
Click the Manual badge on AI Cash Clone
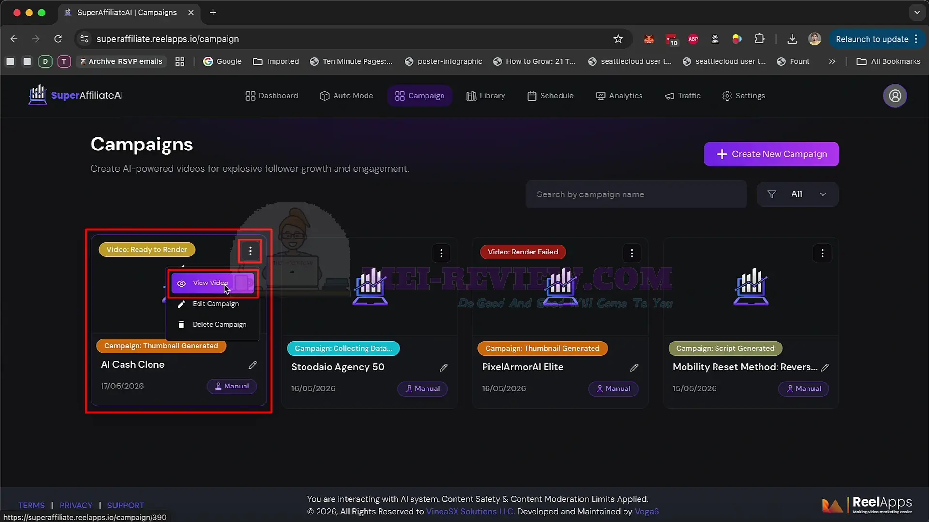(232, 386)
